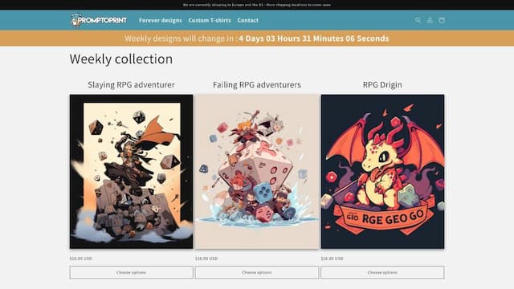Open Failing RPG adventurers product image
The image size is (514, 289).
(257, 171)
